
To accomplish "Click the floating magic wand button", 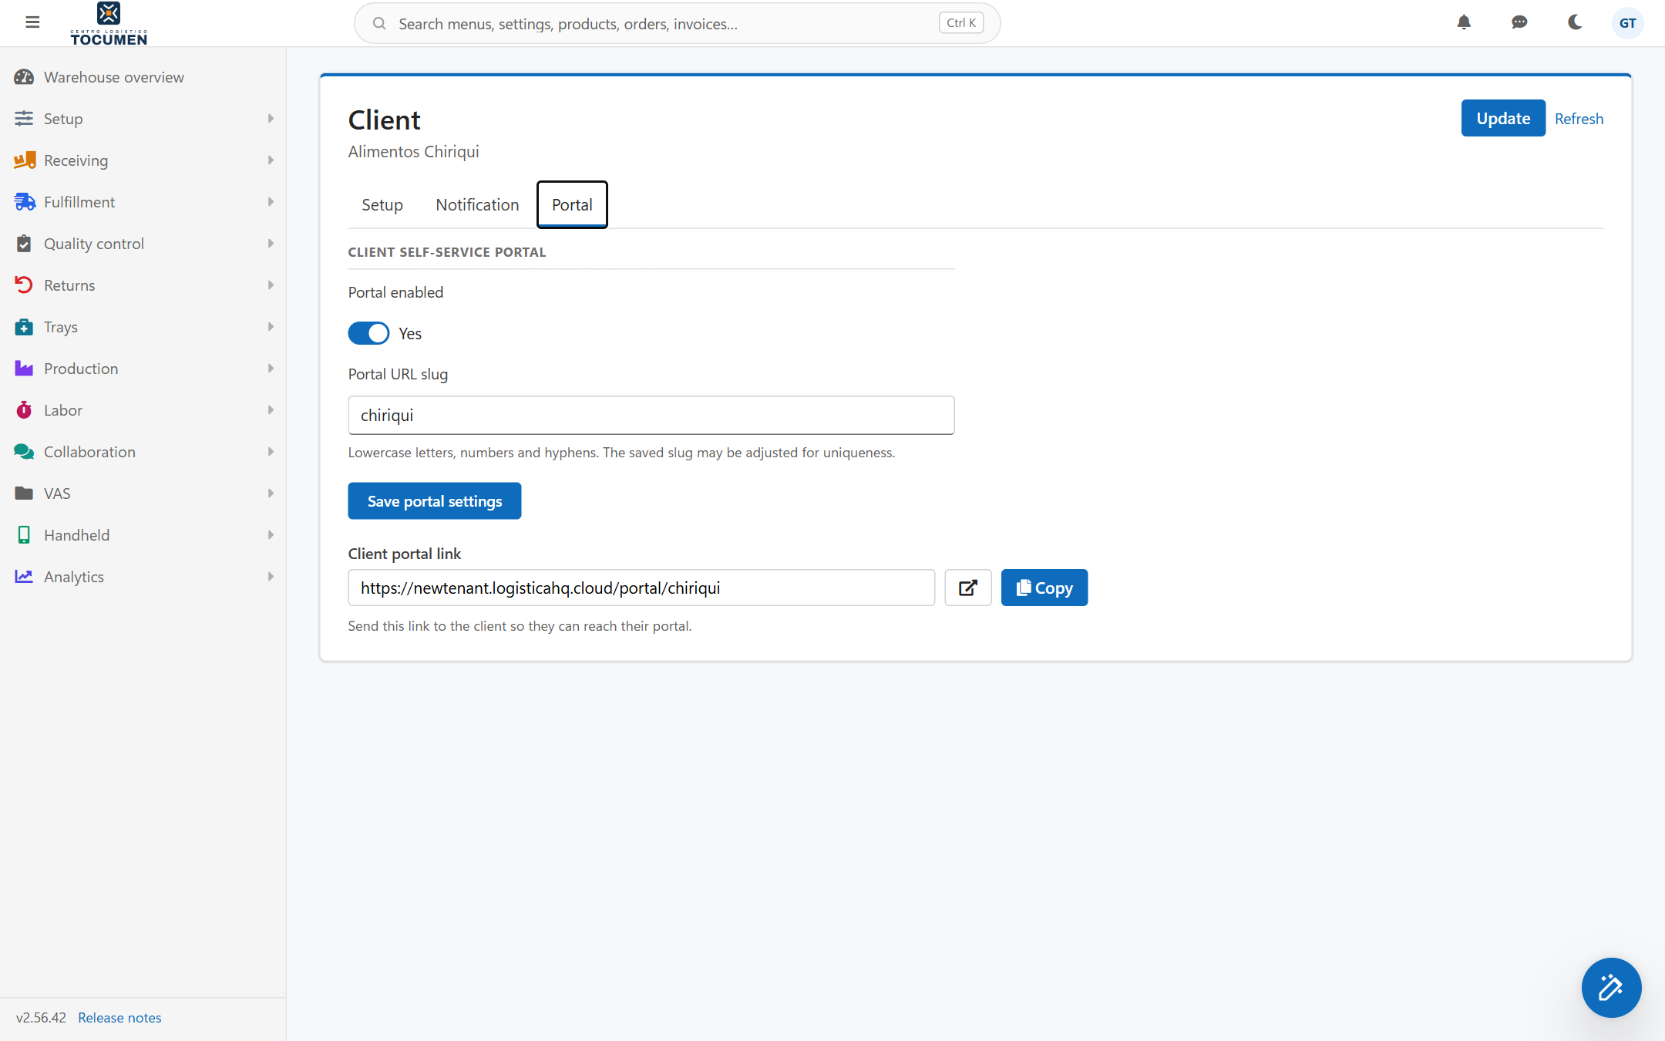I will pyautogui.click(x=1611, y=987).
